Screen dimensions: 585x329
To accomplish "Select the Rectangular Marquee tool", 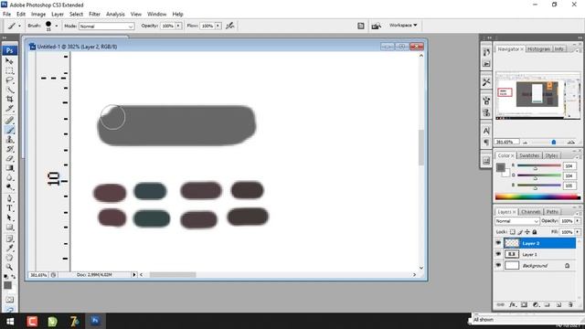I will click(x=9, y=70).
